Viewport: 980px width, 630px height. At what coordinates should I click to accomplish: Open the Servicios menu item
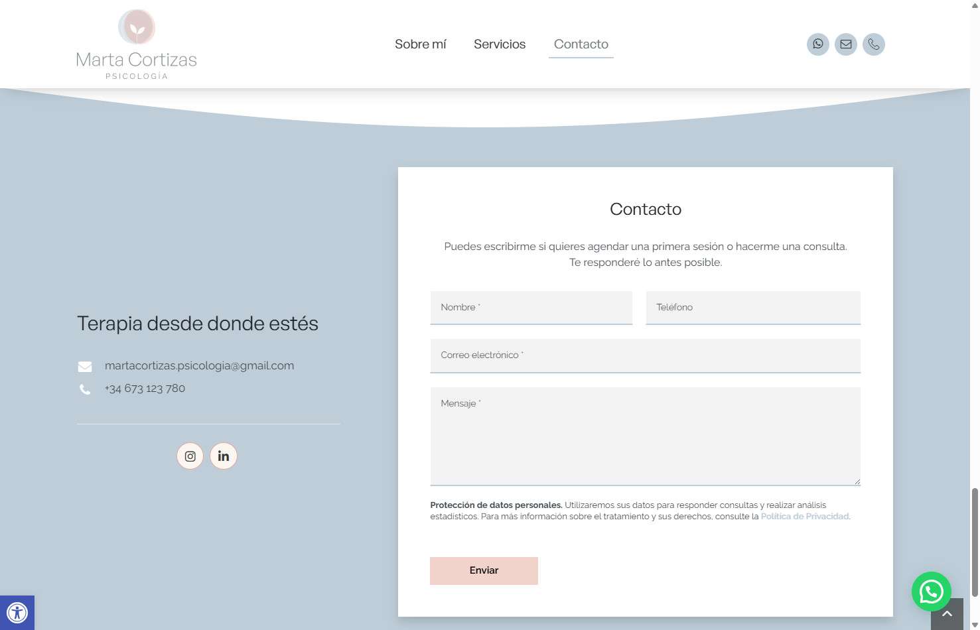500,44
